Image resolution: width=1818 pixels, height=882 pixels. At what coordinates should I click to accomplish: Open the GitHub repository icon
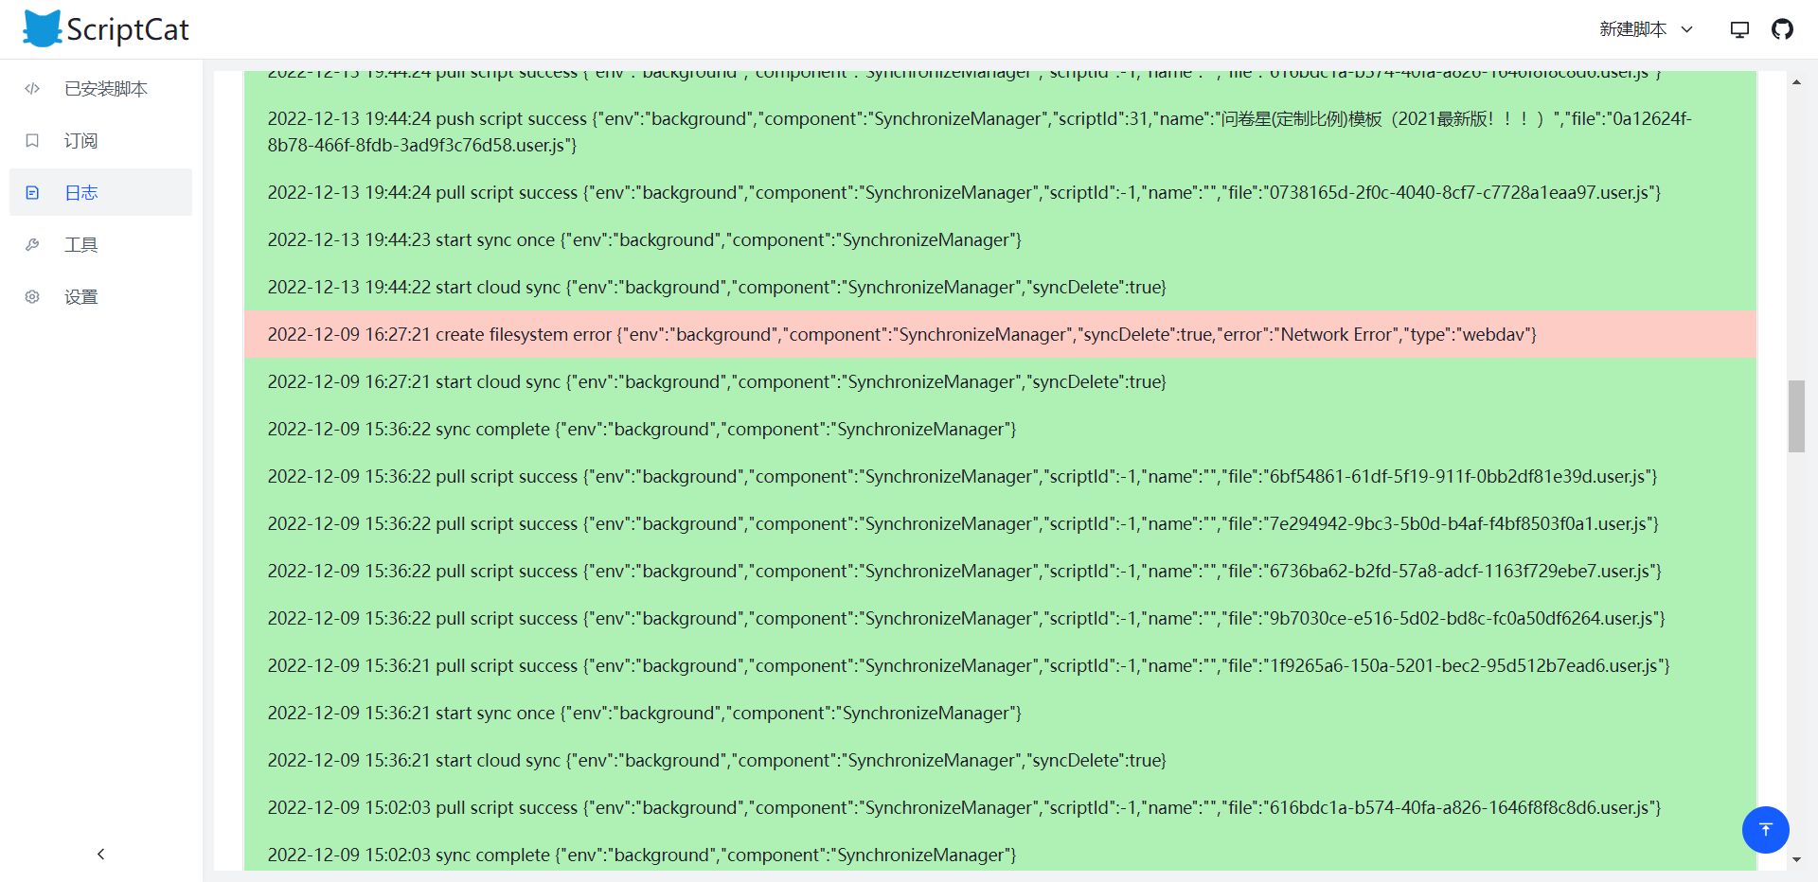coord(1783,29)
